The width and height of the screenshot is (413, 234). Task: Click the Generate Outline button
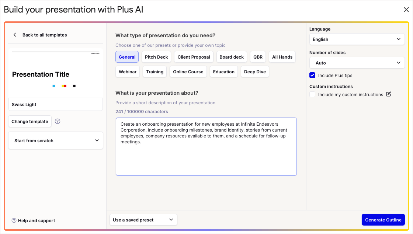(x=383, y=220)
